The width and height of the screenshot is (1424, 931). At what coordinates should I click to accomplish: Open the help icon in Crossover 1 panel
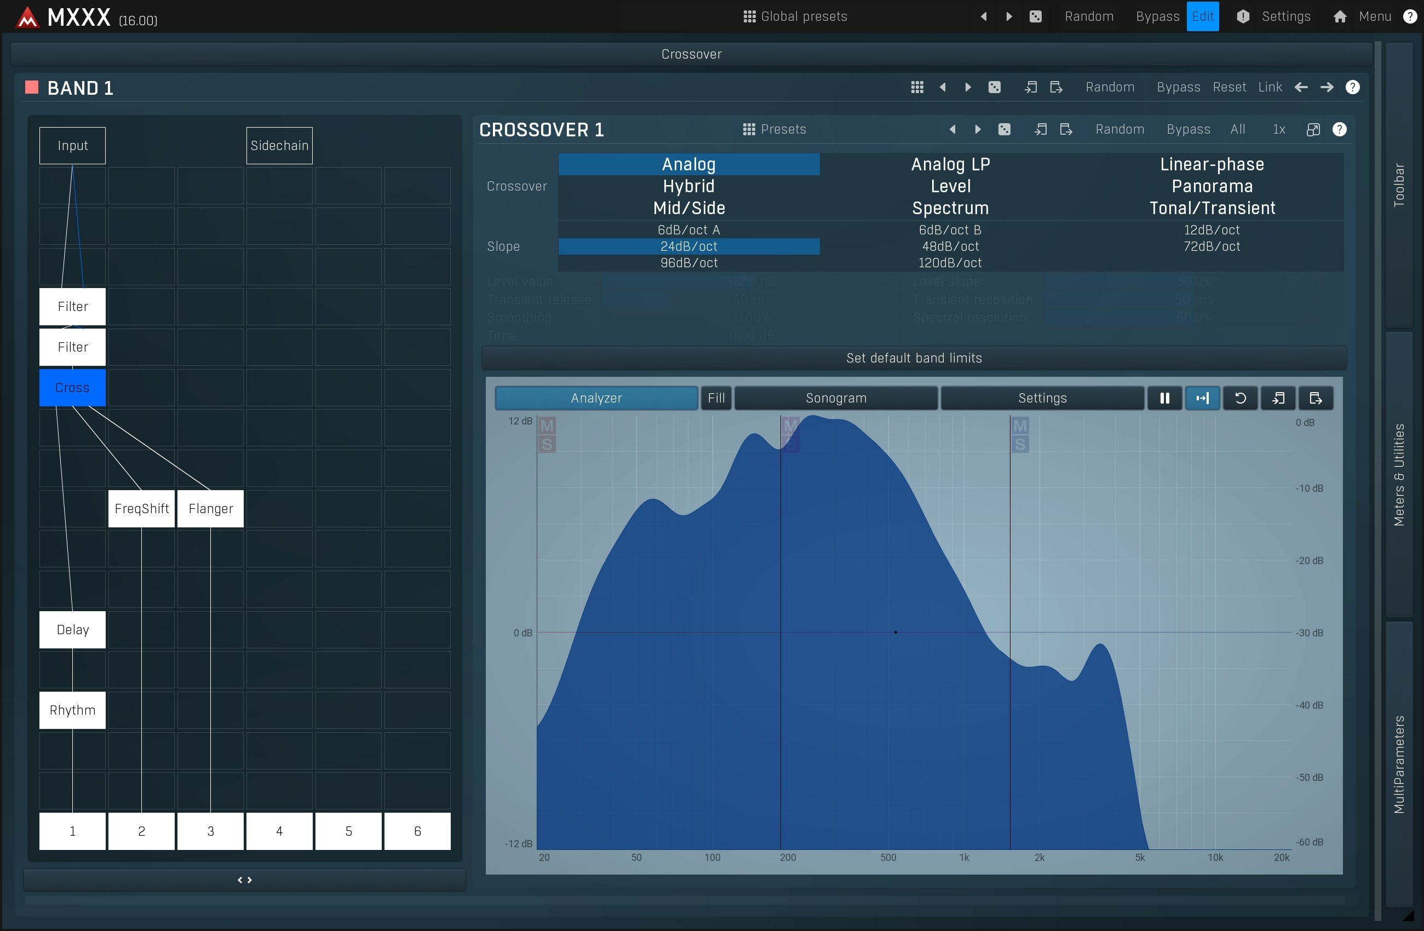[1340, 129]
